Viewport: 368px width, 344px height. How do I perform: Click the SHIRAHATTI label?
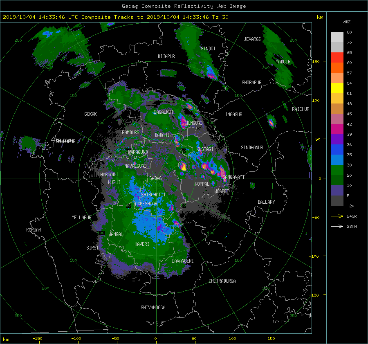[153, 195]
